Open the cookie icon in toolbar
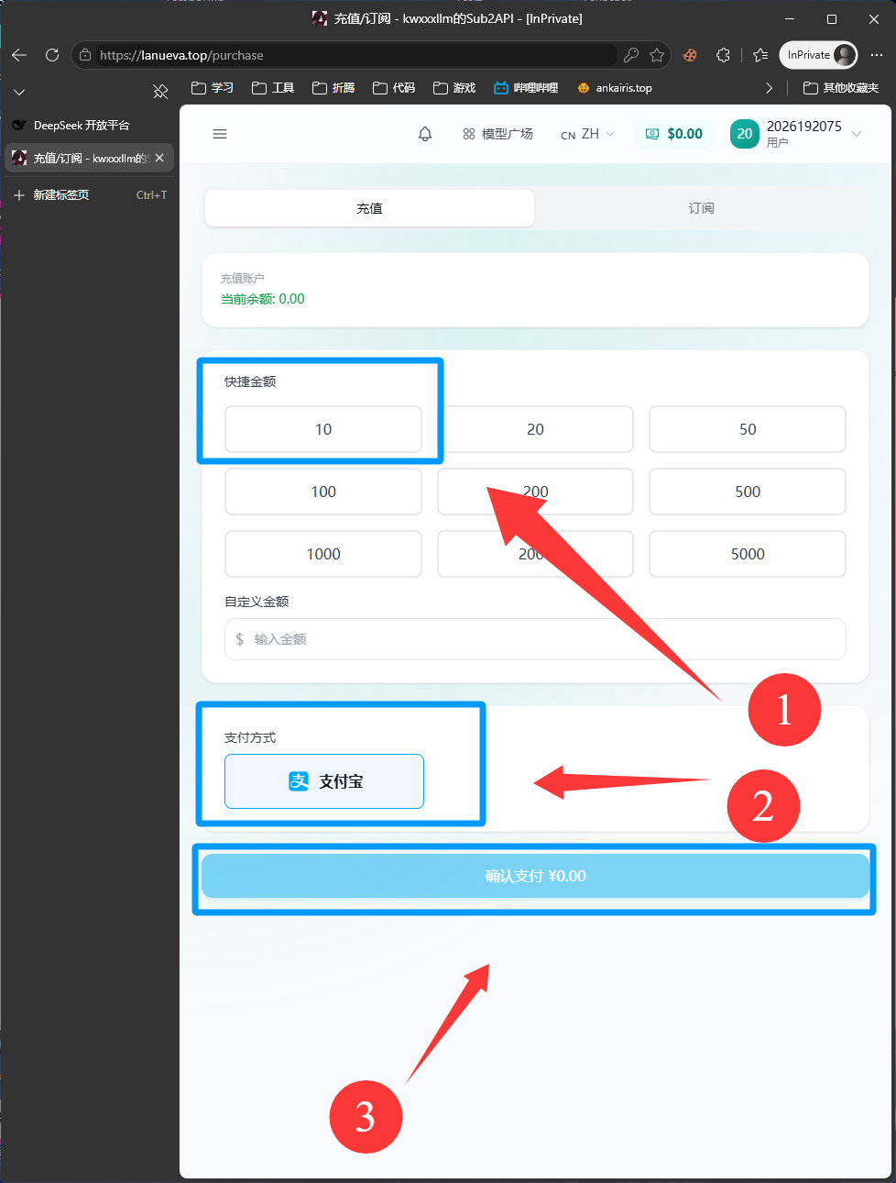 tap(690, 55)
